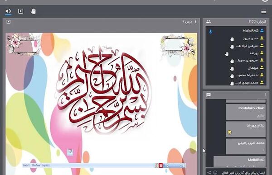Screen dimensions: 272x175
Task: Click the shared slide calligraphy image
Action: 104,90
